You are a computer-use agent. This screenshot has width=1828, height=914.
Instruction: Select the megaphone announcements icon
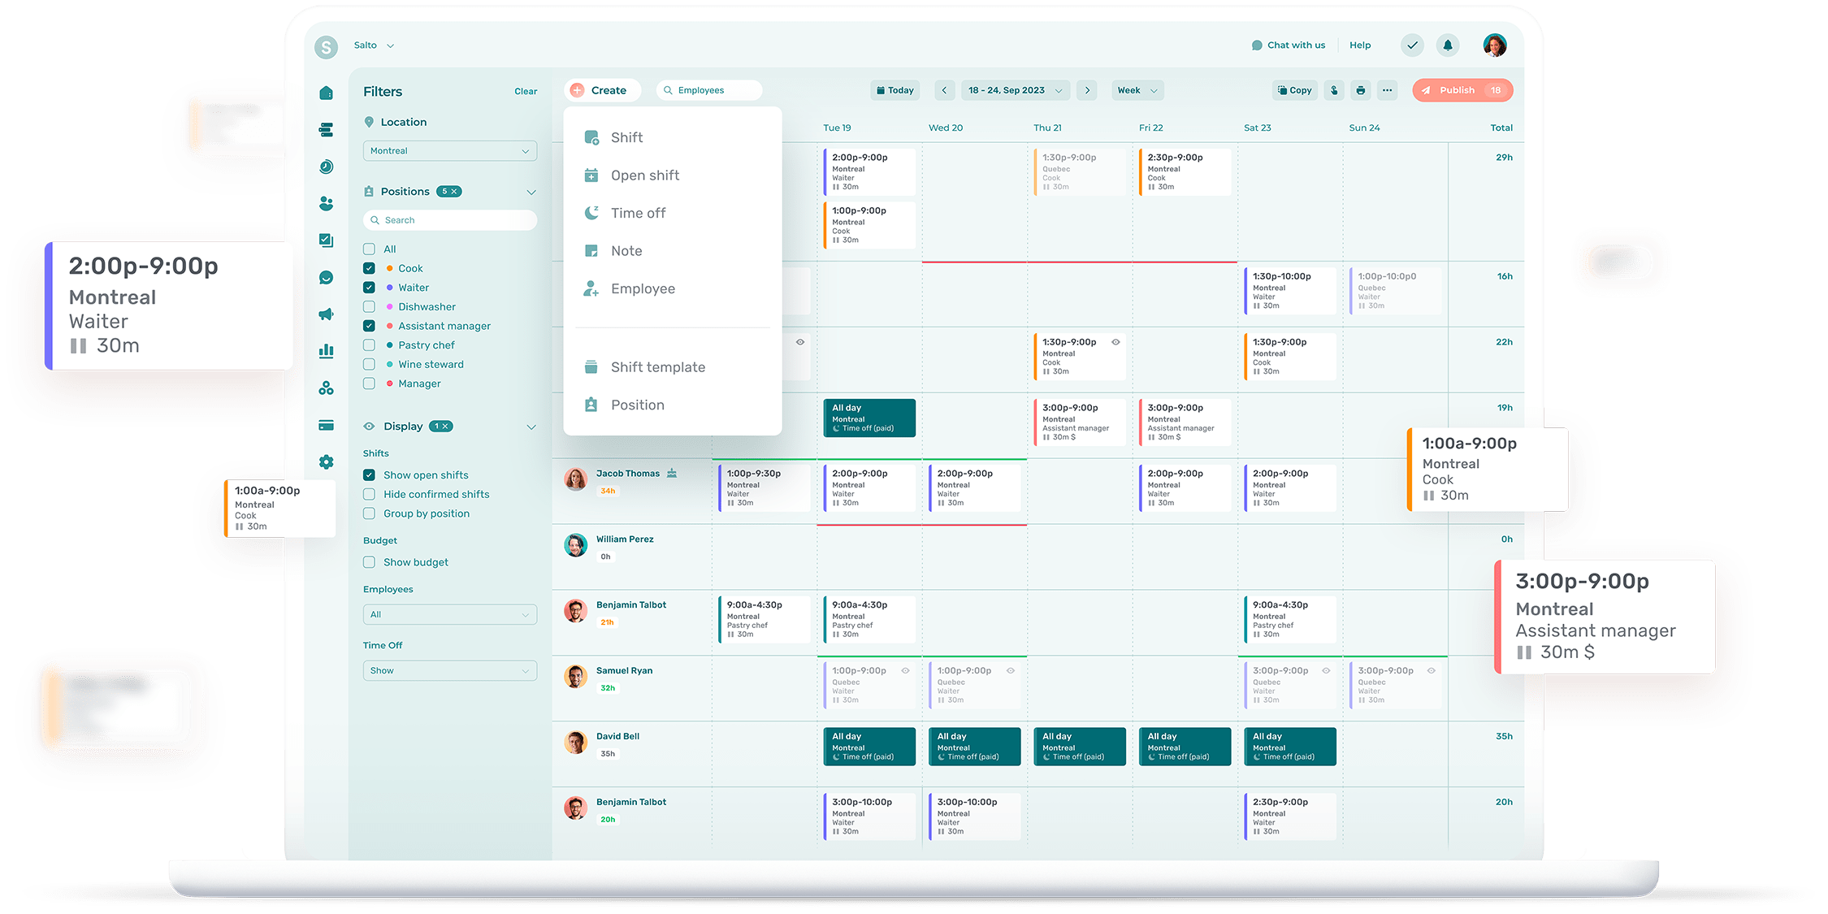point(326,314)
